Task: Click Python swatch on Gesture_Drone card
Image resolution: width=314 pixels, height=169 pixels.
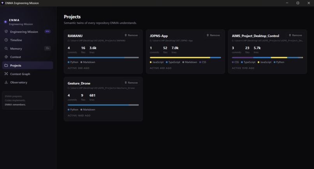Action: coord(69,110)
